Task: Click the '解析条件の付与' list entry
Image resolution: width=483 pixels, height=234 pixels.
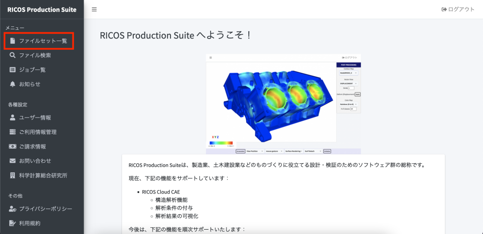Action: [x=174, y=208]
